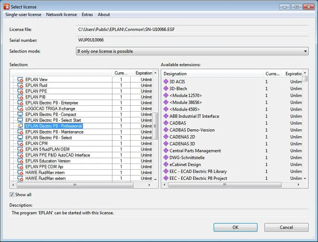Click the diamond icon for CADENAS 2D
318x242 pixels.
[166, 137]
